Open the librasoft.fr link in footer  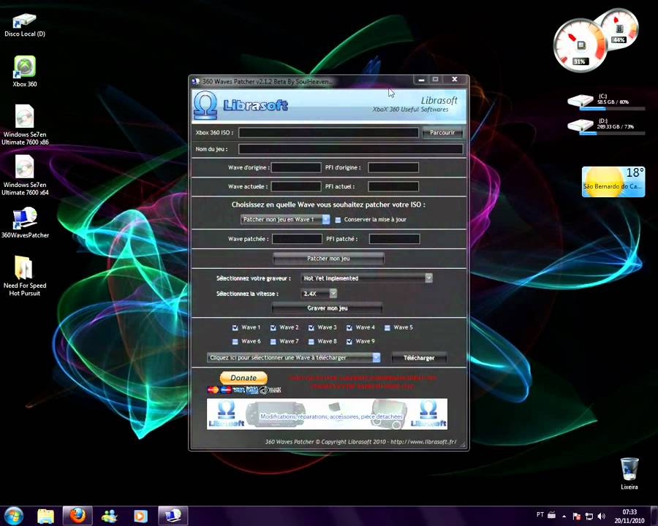[x=423, y=442]
